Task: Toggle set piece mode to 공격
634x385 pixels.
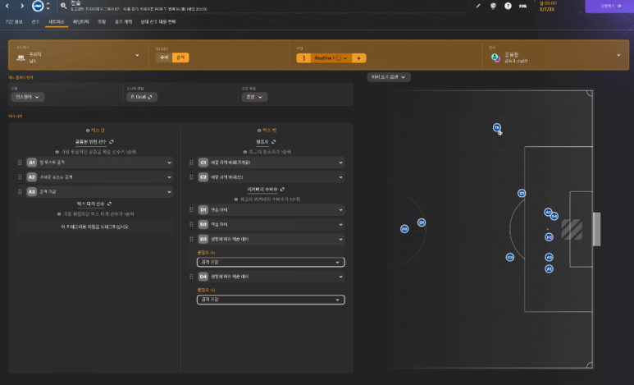Action: (x=180, y=57)
